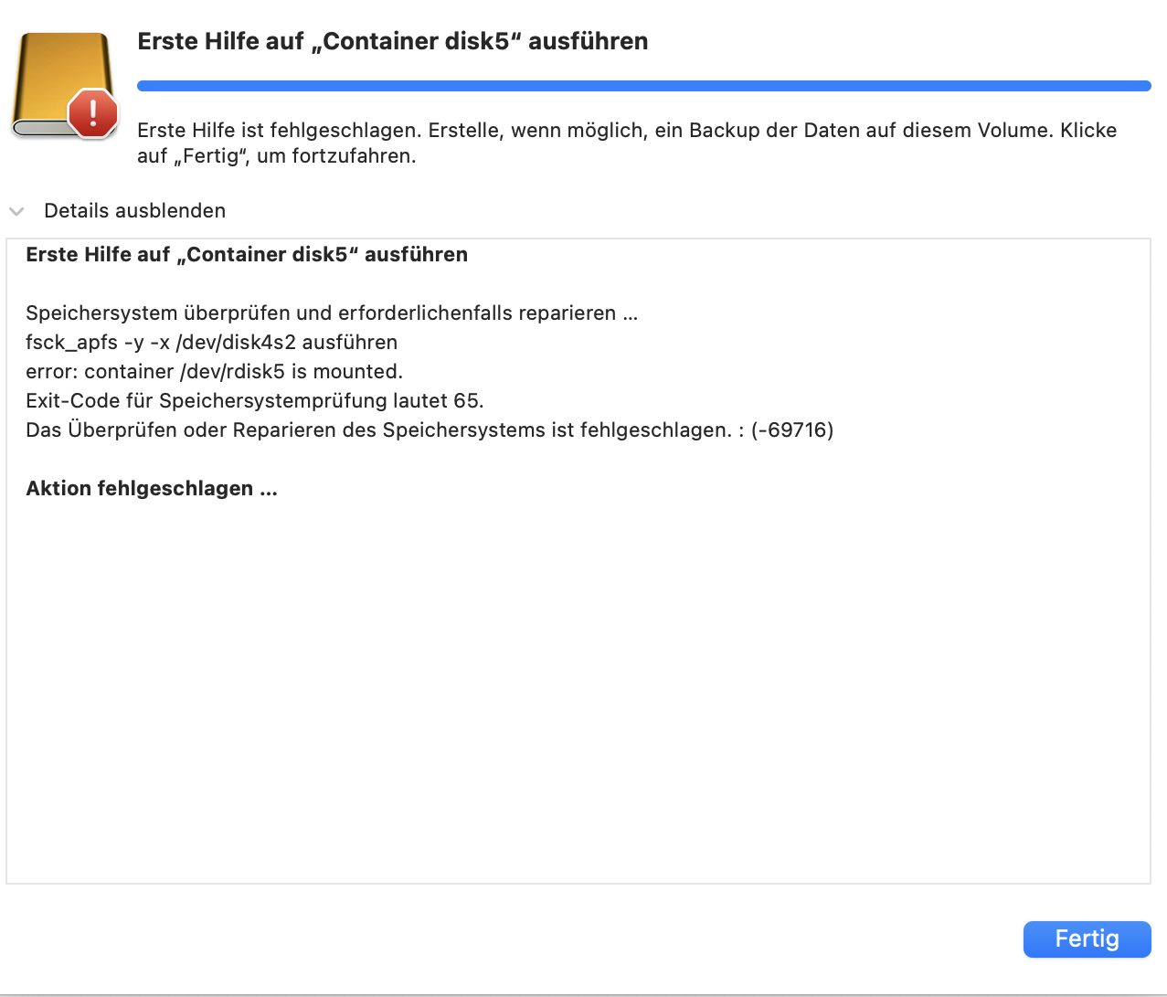Click "auf „Fertig“, um fortzufahren" message line

coord(276,156)
